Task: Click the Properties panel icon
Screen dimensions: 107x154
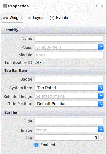Action: click(x=5, y=6)
